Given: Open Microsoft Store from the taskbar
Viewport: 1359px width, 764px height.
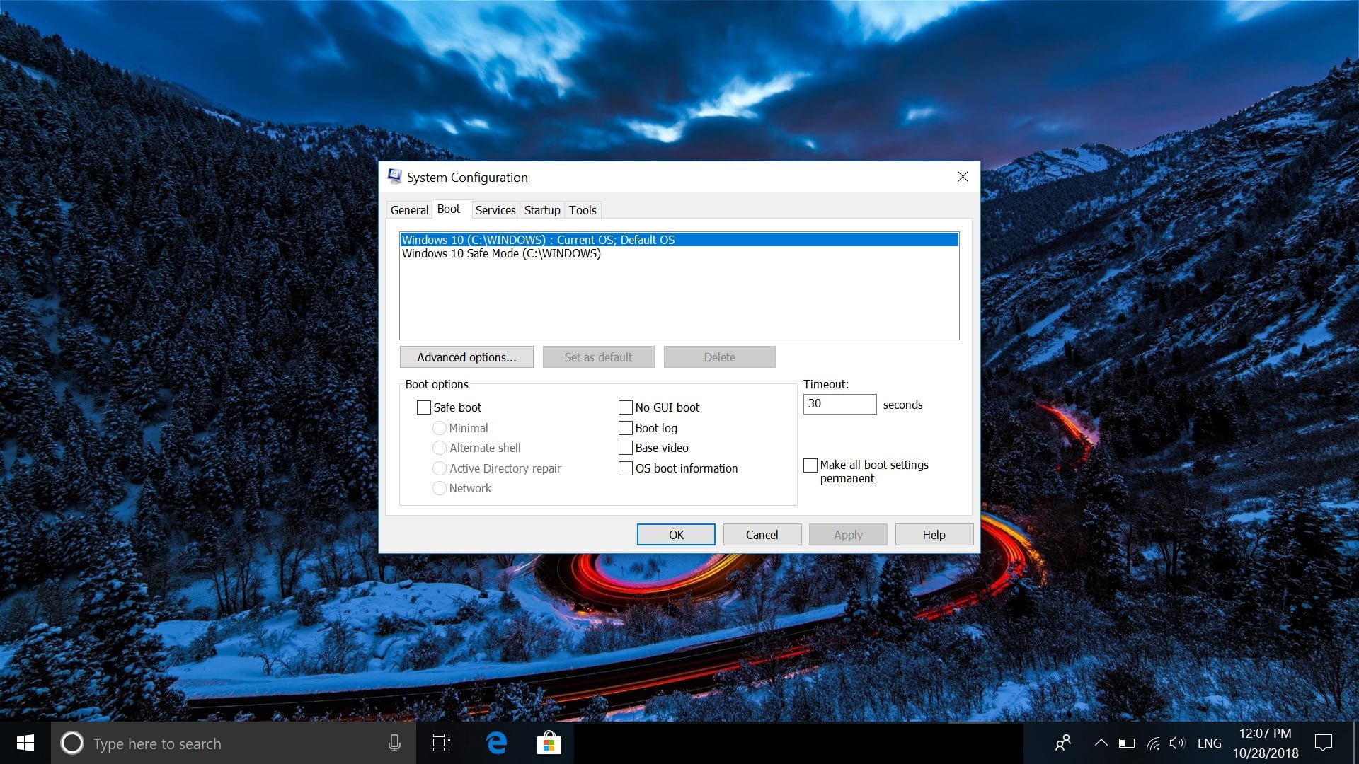Looking at the screenshot, I should (x=549, y=743).
